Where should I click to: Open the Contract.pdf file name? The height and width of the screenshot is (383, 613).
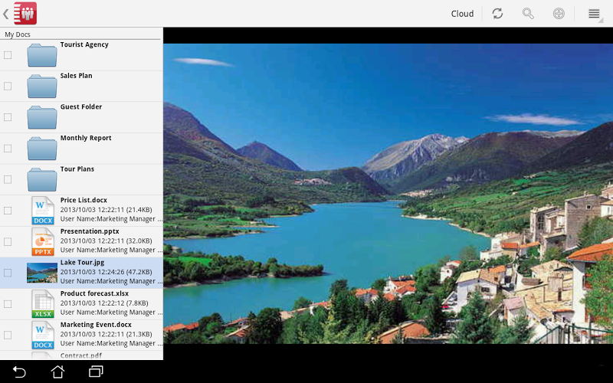tap(81, 355)
